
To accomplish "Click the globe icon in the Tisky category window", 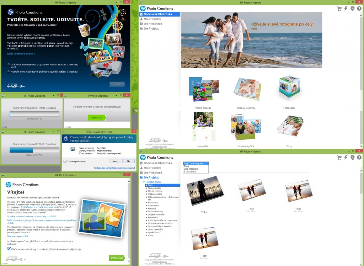I will 352,158.
